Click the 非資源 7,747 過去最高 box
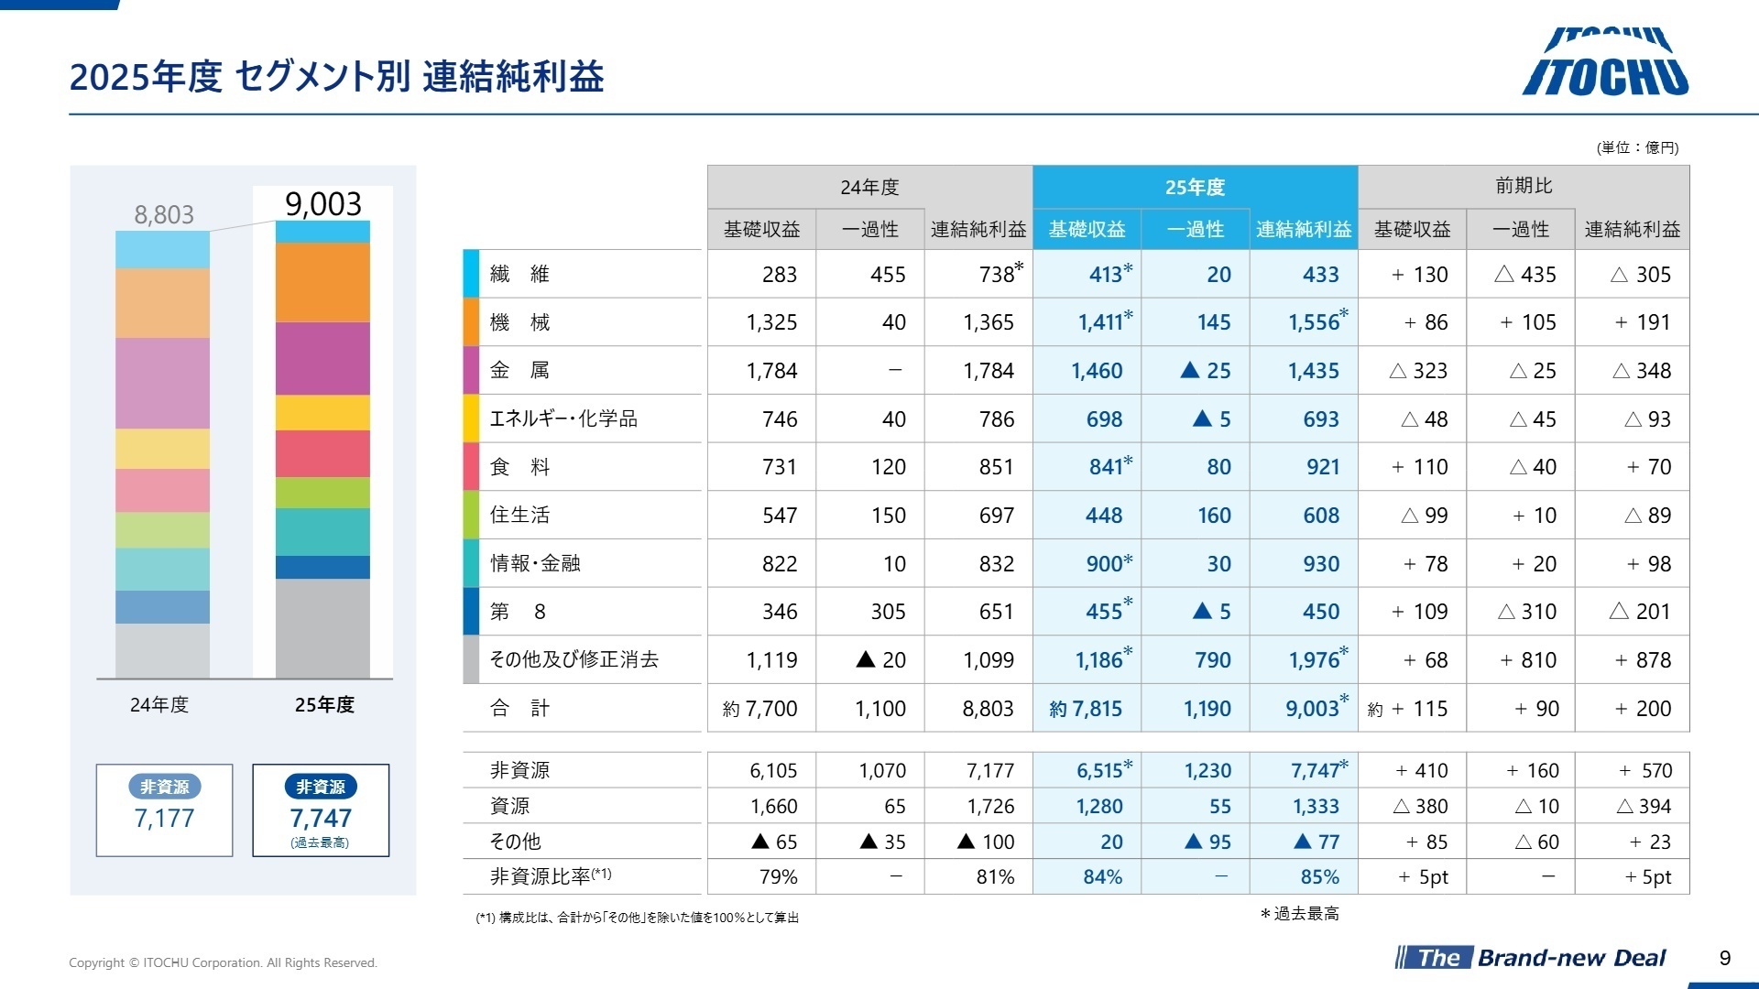The height and width of the screenshot is (989, 1759). point(321,810)
